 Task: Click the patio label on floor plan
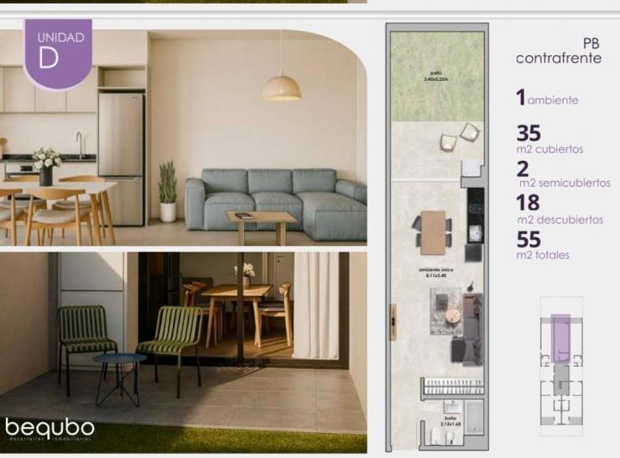(436, 76)
